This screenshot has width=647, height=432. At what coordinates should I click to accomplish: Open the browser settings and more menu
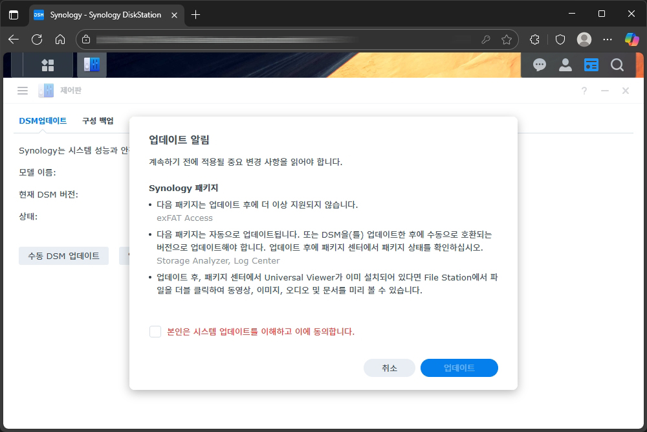point(608,40)
